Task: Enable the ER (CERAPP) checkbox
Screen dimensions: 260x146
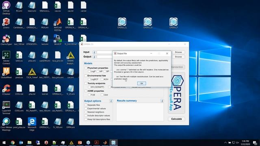Action: (89, 87)
